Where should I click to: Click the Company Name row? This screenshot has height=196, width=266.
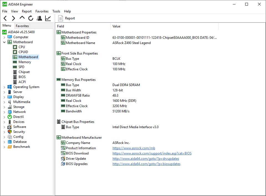(95, 143)
